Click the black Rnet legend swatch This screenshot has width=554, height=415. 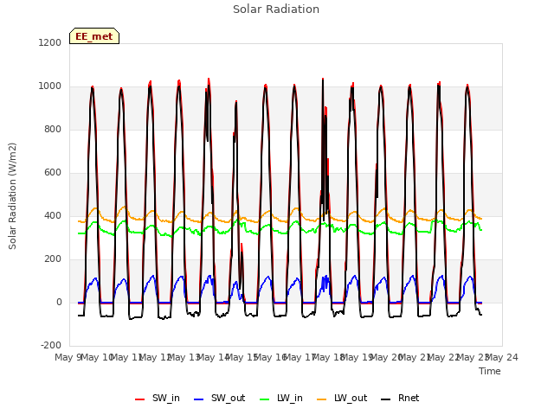click(386, 399)
